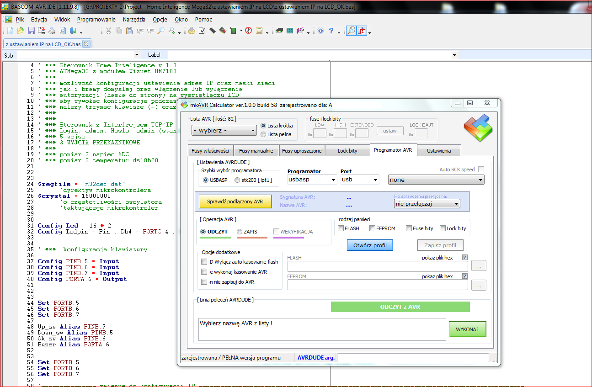592x387 pixels.
Task: Open the terminal emulator toolbar icon
Action: coord(279,31)
